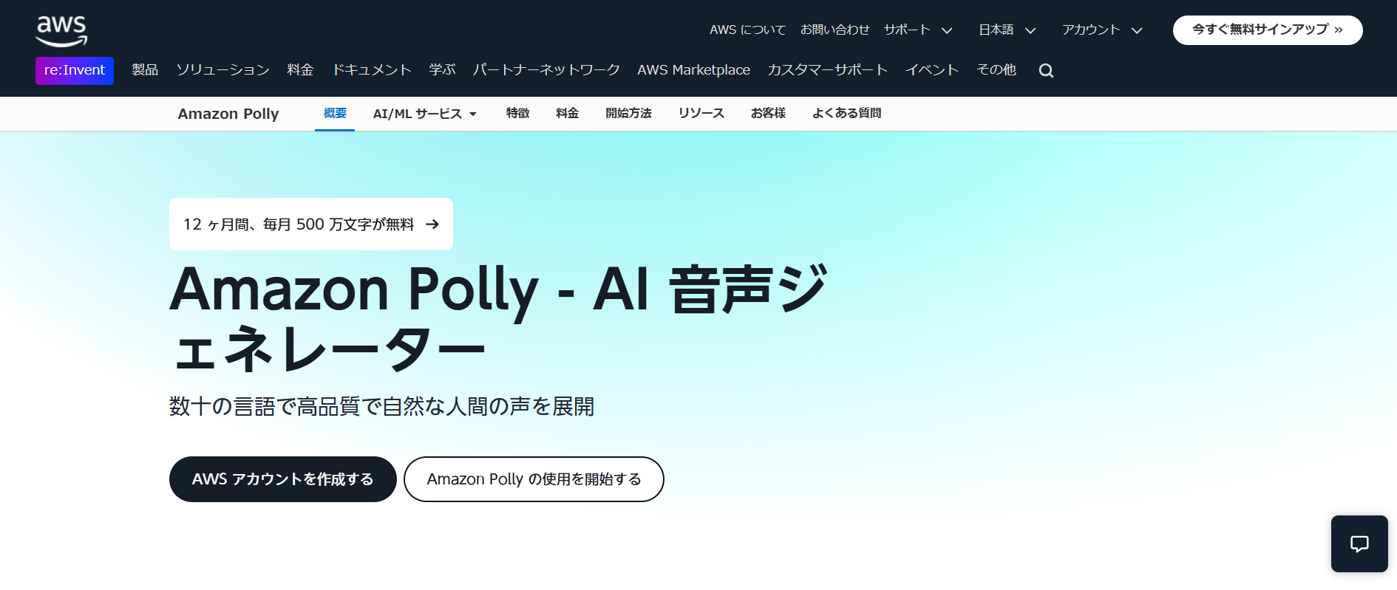Select the 開始方法 tab

coord(628,113)
